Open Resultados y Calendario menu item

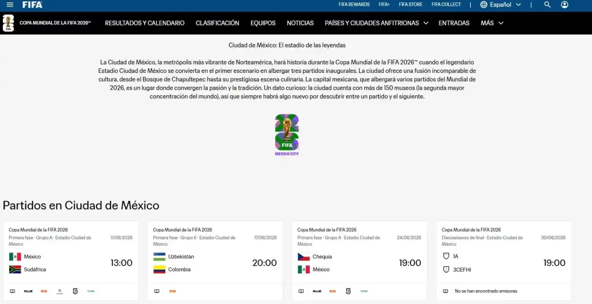pyautogui.click(x=145, y=23)
